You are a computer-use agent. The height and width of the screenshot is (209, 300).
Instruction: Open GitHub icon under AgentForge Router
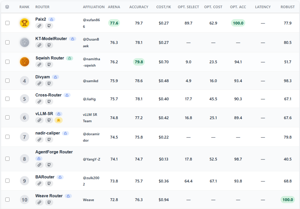49,165
